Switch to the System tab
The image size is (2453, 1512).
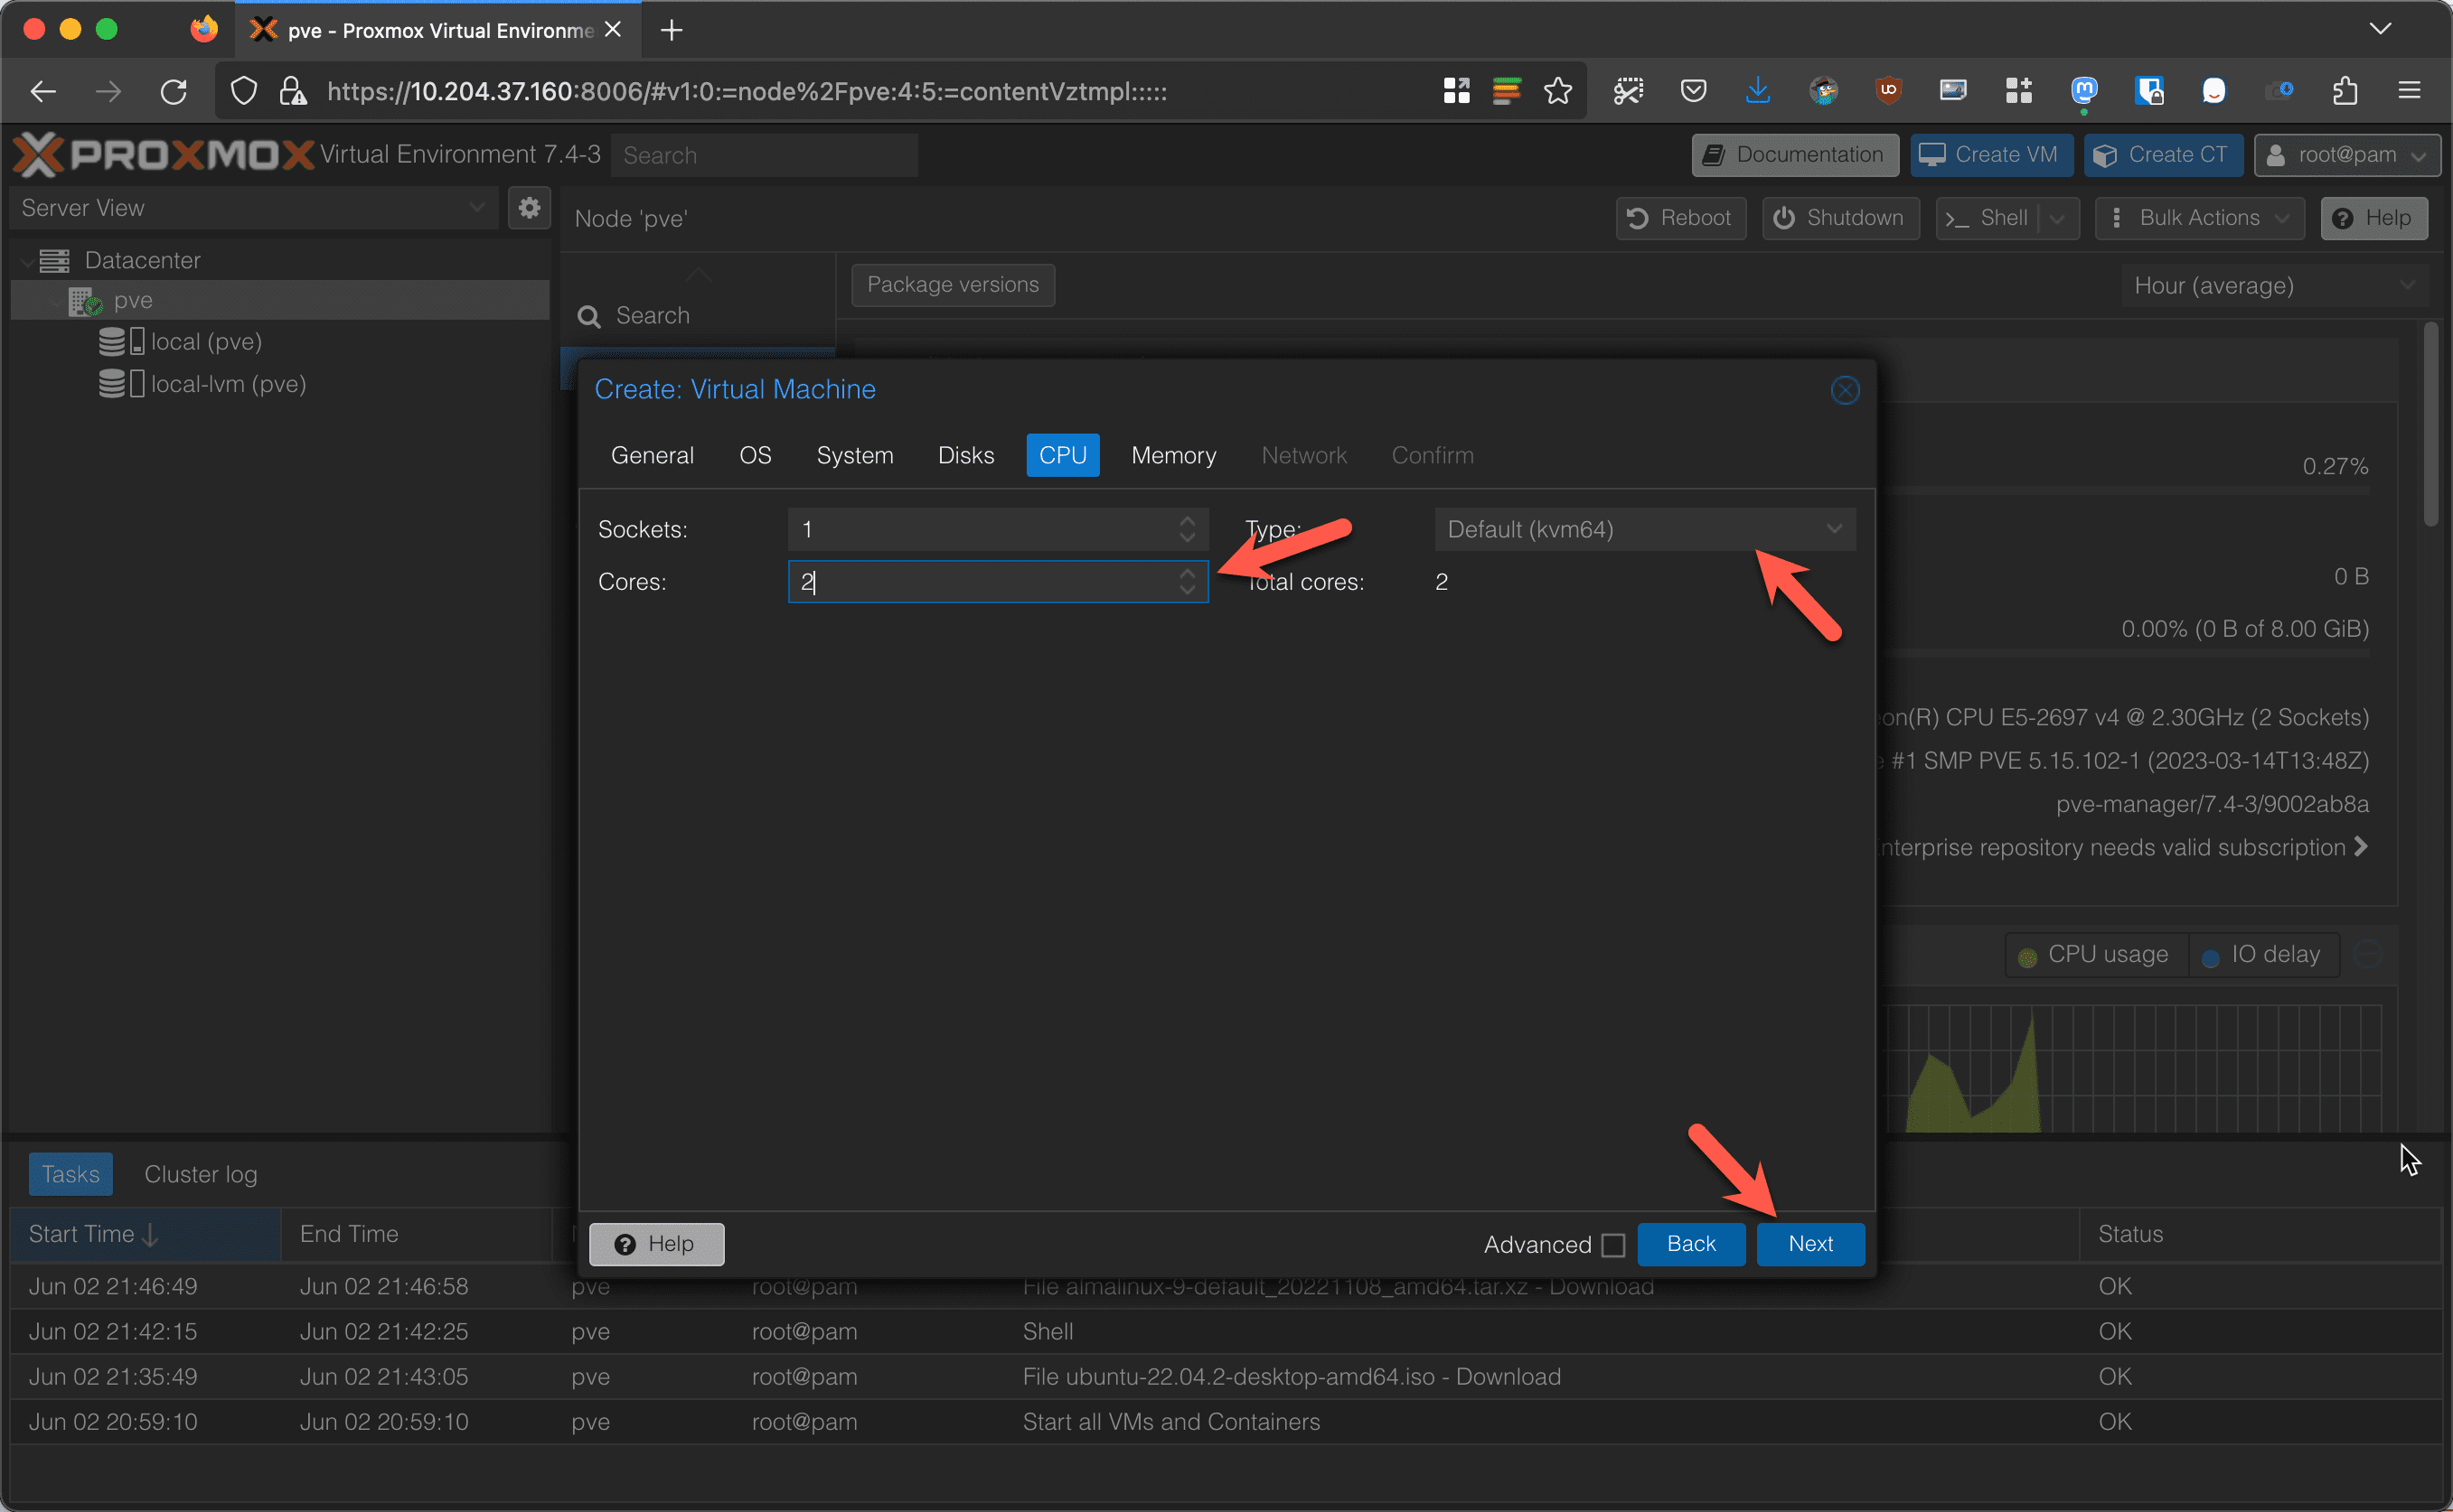(x=854, y=455)
